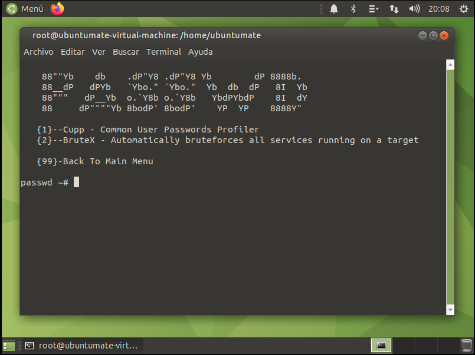The height and width of the screenshot is (355, 475).
Task: Open the Ver menu
Action: (99, 52)
